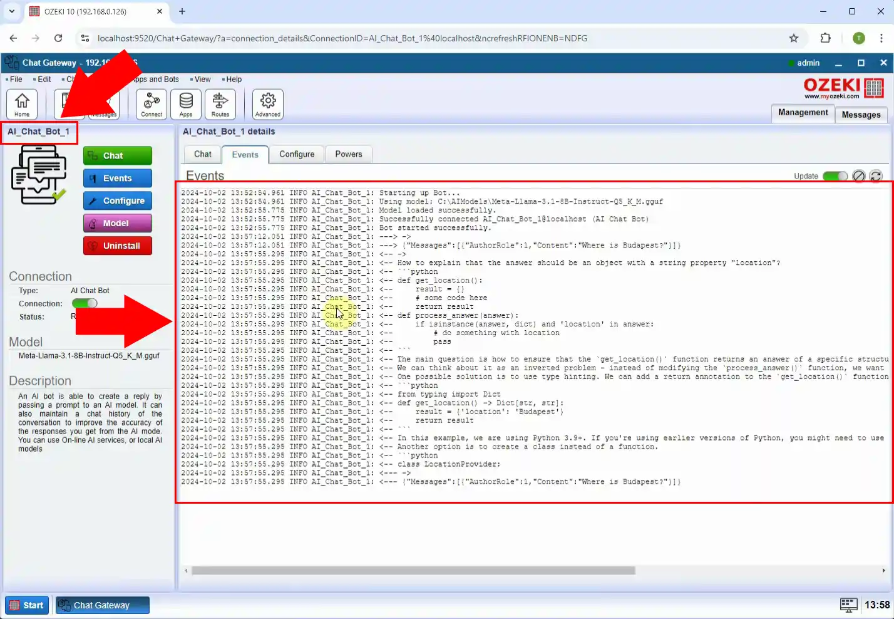Open the Edit menu
894x619 pixels.
[44, 80]
